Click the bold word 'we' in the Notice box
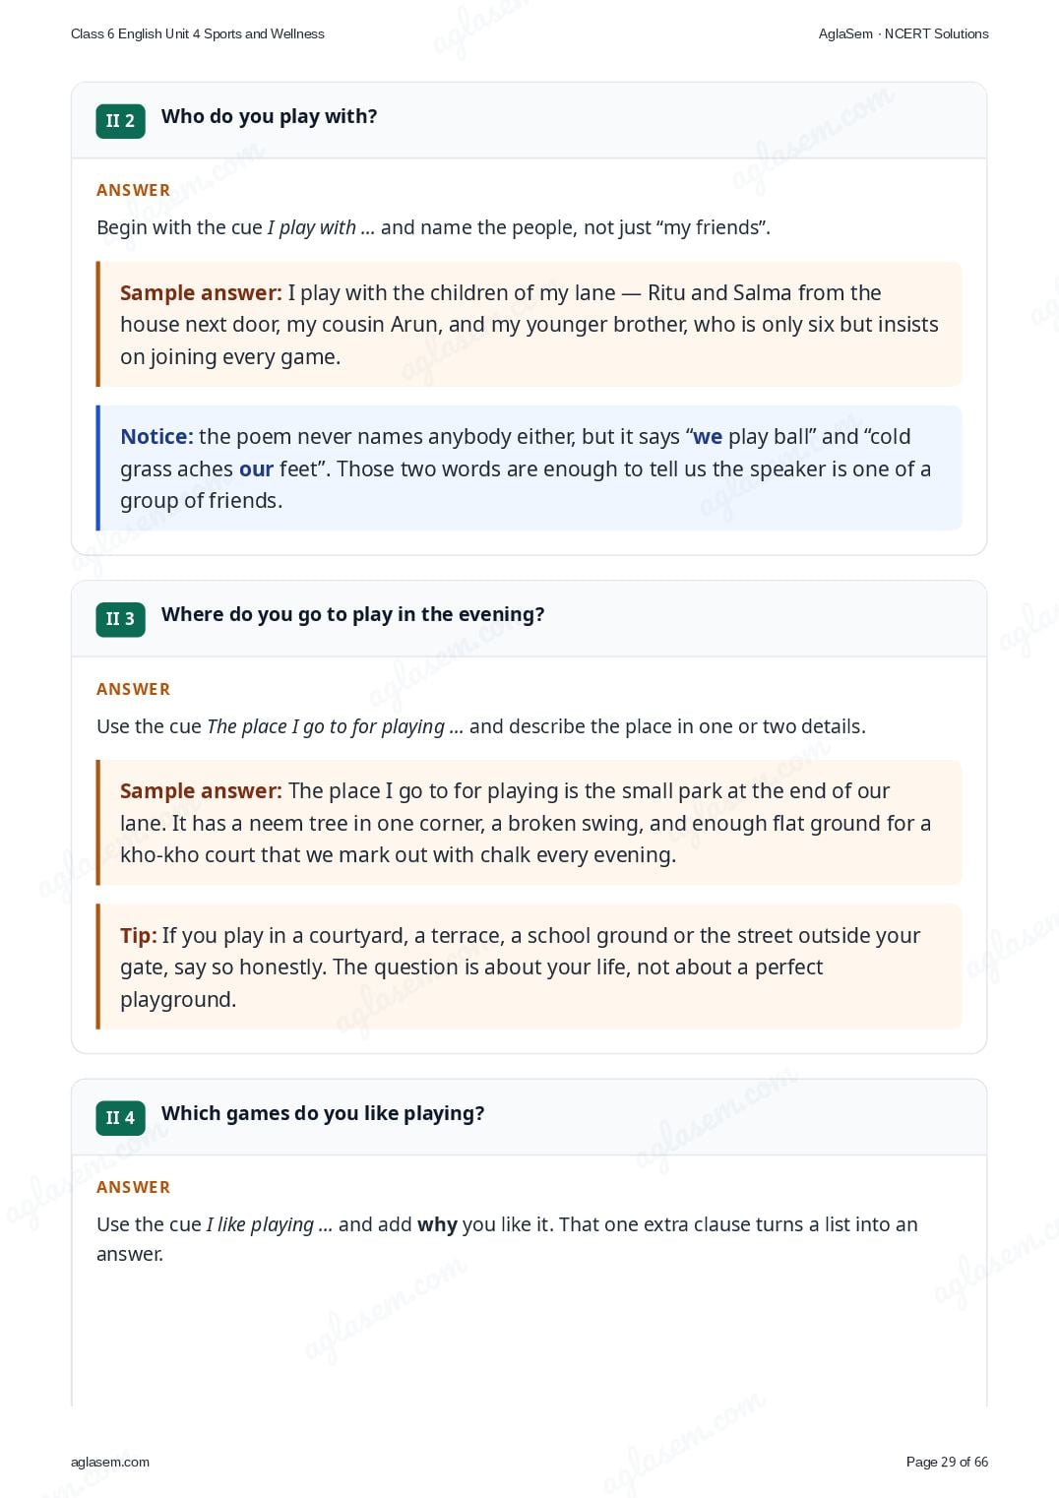This screenshot has height=1498, width=1059. click(708, 437)
